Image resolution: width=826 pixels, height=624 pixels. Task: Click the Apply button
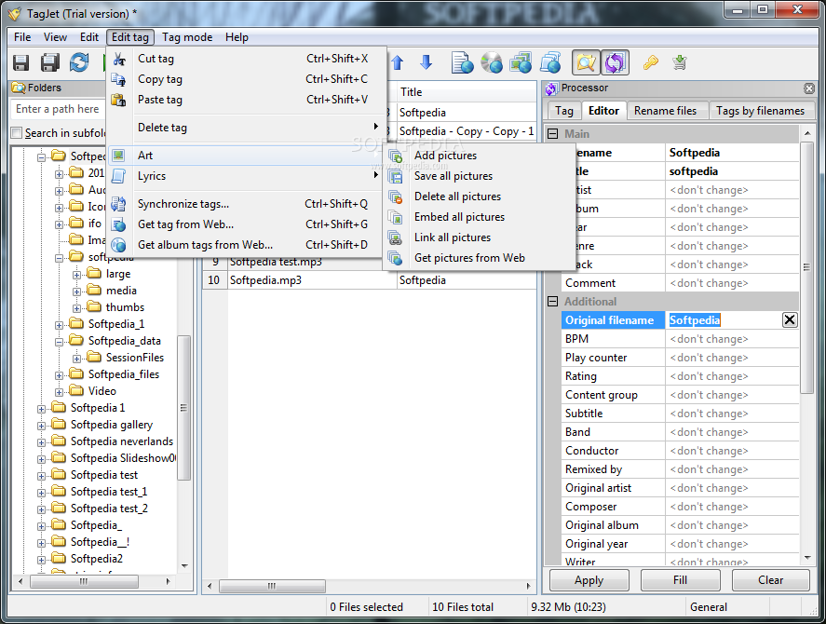[x=589, y=580]
